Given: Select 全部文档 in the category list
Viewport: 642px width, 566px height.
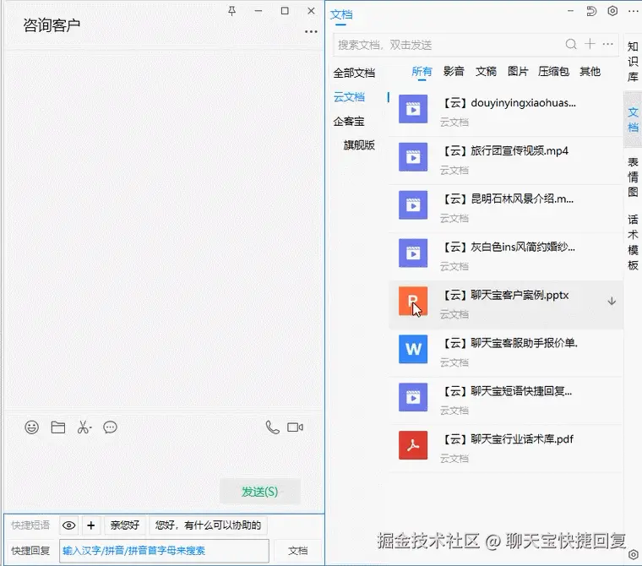Looking at the screenshot, I should 354,73.
